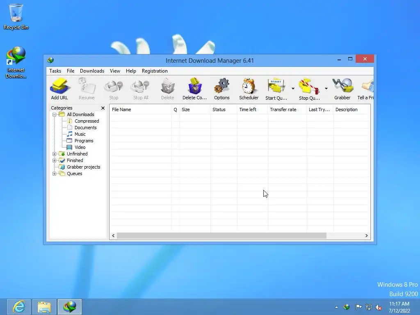420x315 pixels.
Task: Select the Music category
Action: pyautogui.click(x=80, y=134)
